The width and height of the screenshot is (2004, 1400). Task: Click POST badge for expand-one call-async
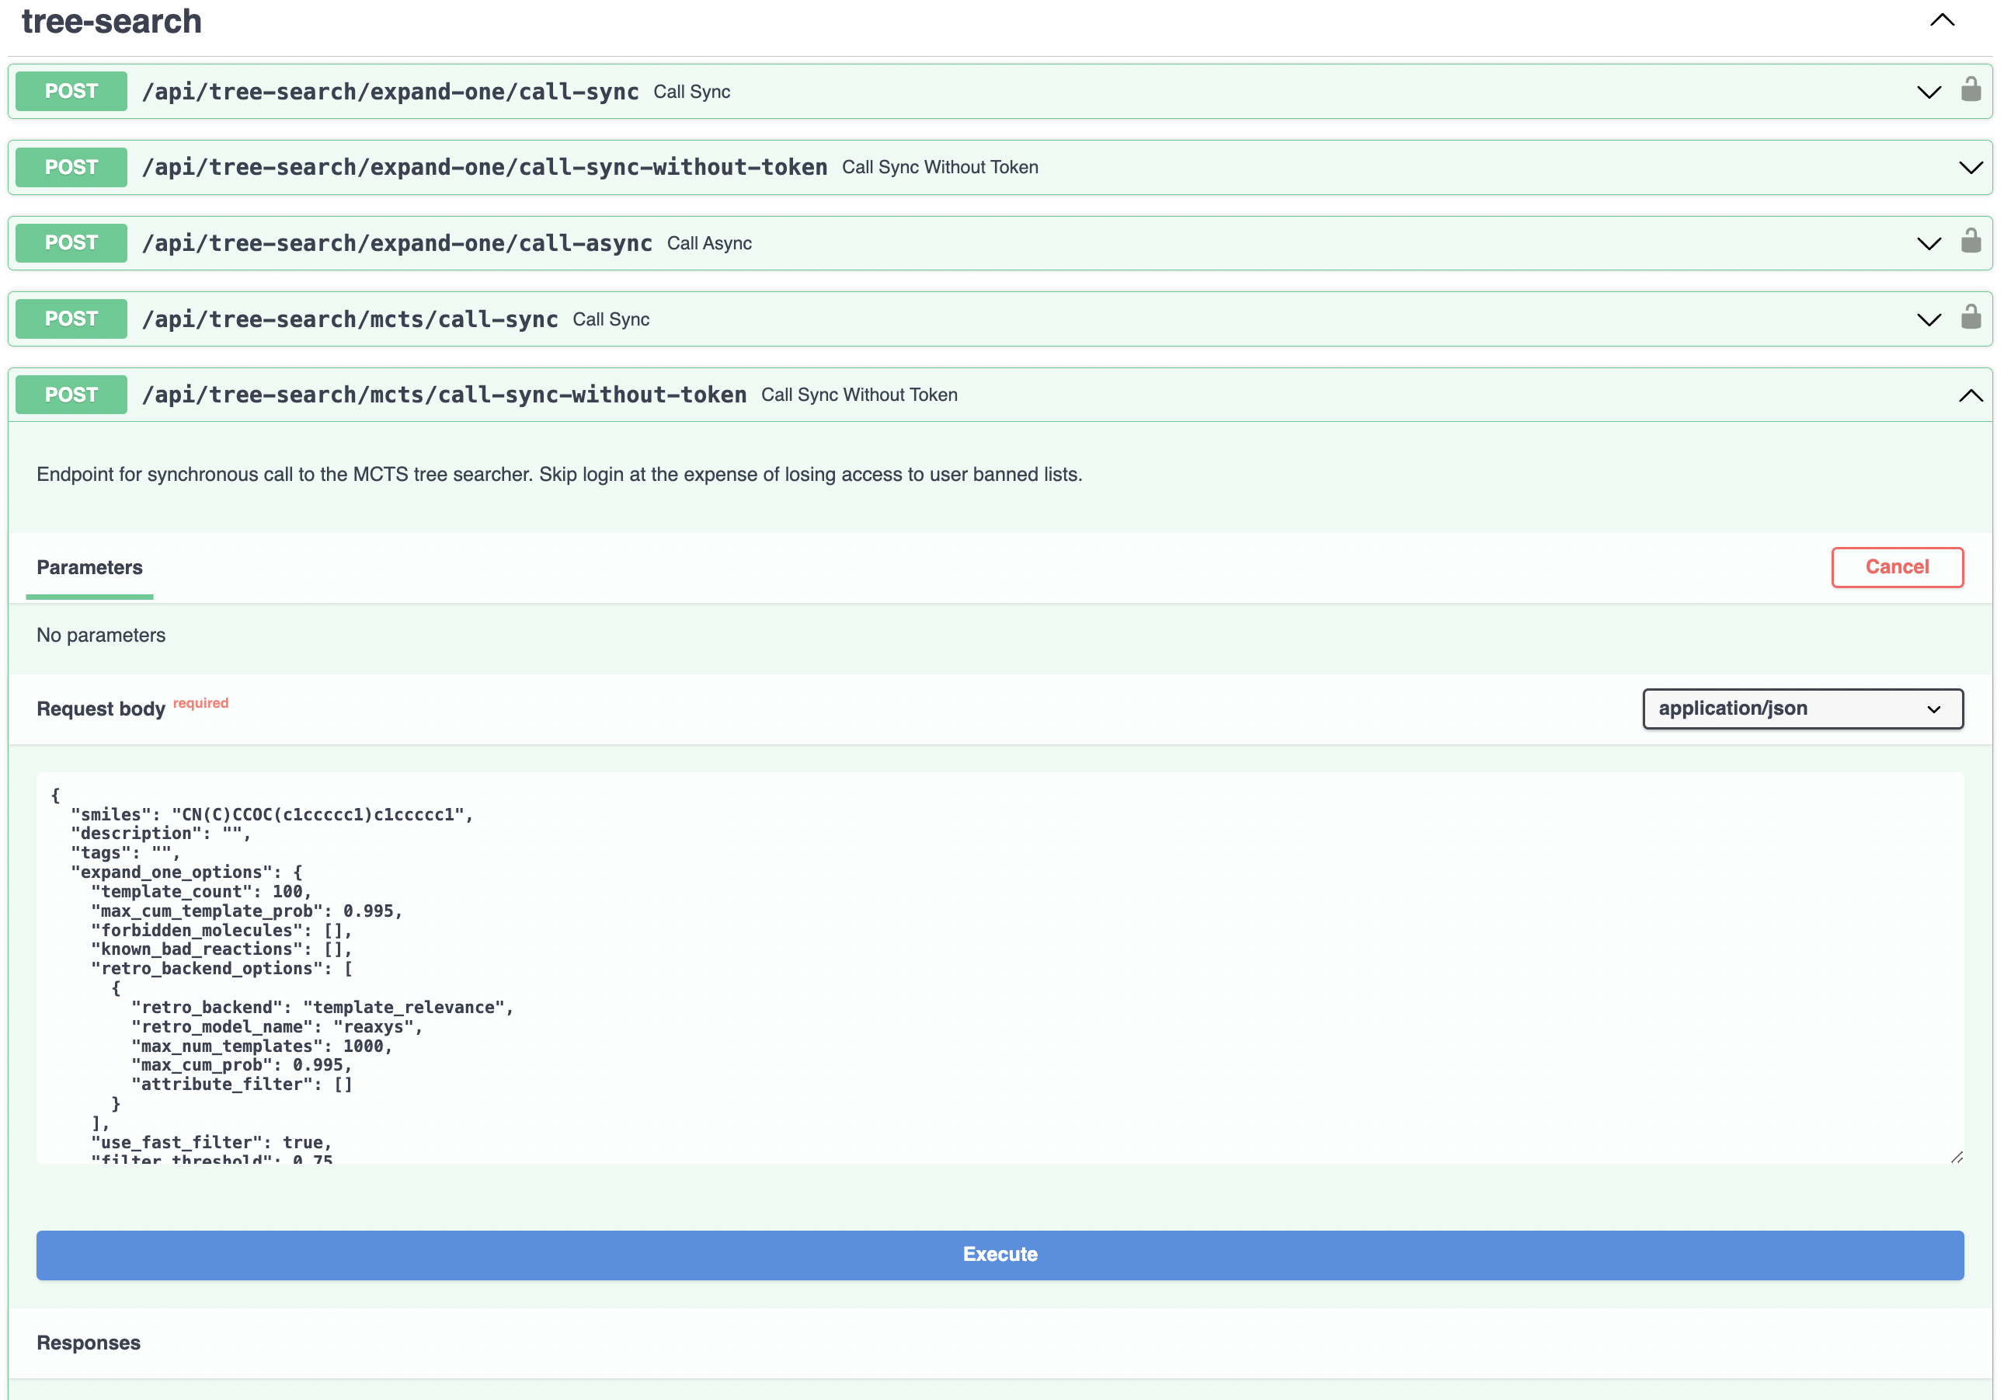[71, 242]
